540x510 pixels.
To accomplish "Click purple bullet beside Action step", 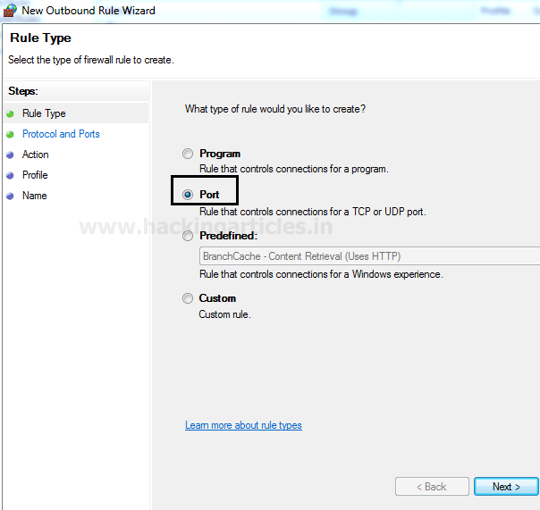I will click(x=10, y=155).
